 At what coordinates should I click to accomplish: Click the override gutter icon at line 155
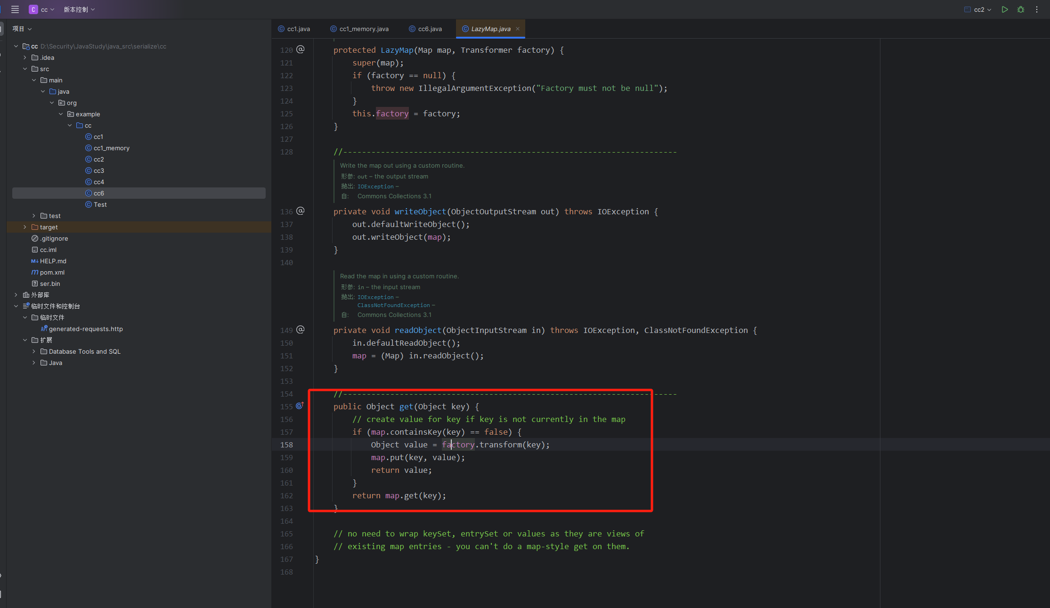click(x=300, y=406)
